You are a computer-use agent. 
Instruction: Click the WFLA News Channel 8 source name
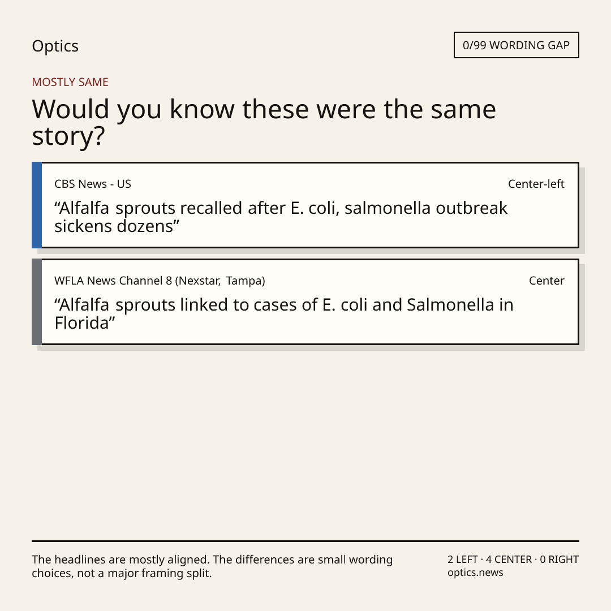pos(160,281)
